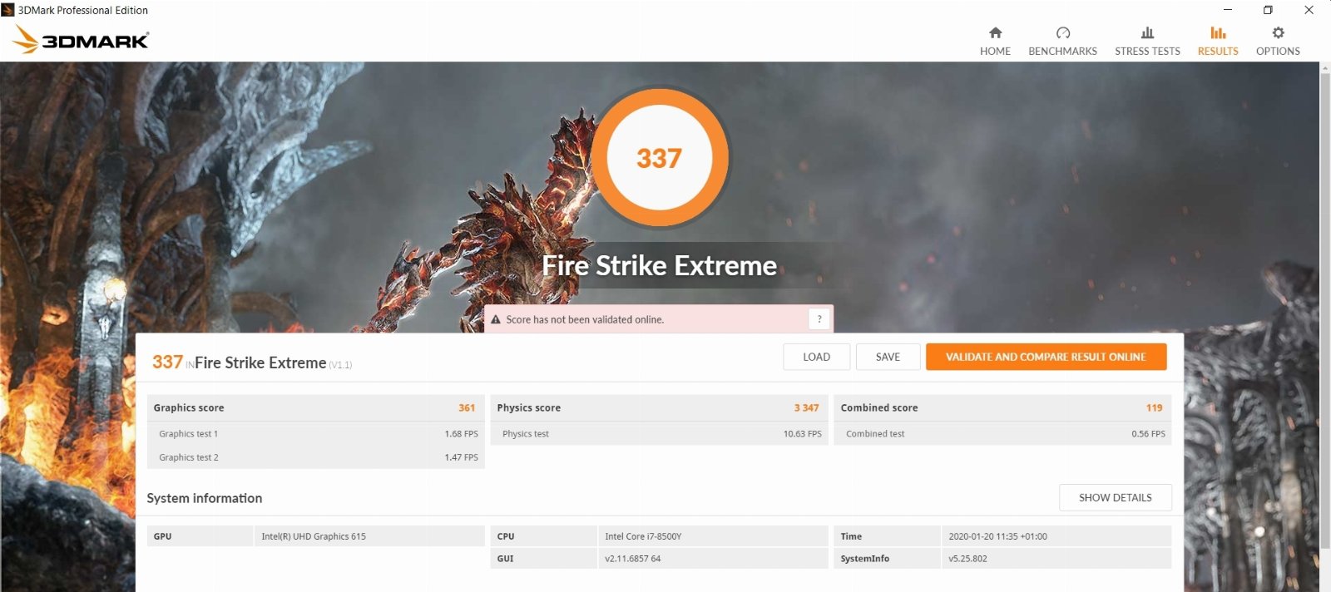Click the Graphics score value 361
The width and height of the screenshot is (1331, 592).
(467, 407)
